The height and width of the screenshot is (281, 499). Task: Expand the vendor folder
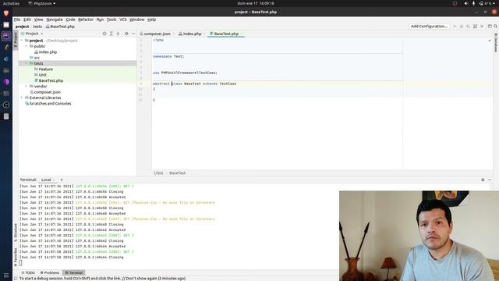pyautogui.click(x=27, y=86)
